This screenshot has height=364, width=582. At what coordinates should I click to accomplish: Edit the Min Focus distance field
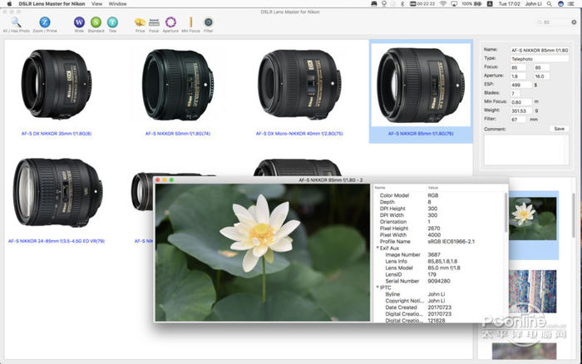point(520,102)
